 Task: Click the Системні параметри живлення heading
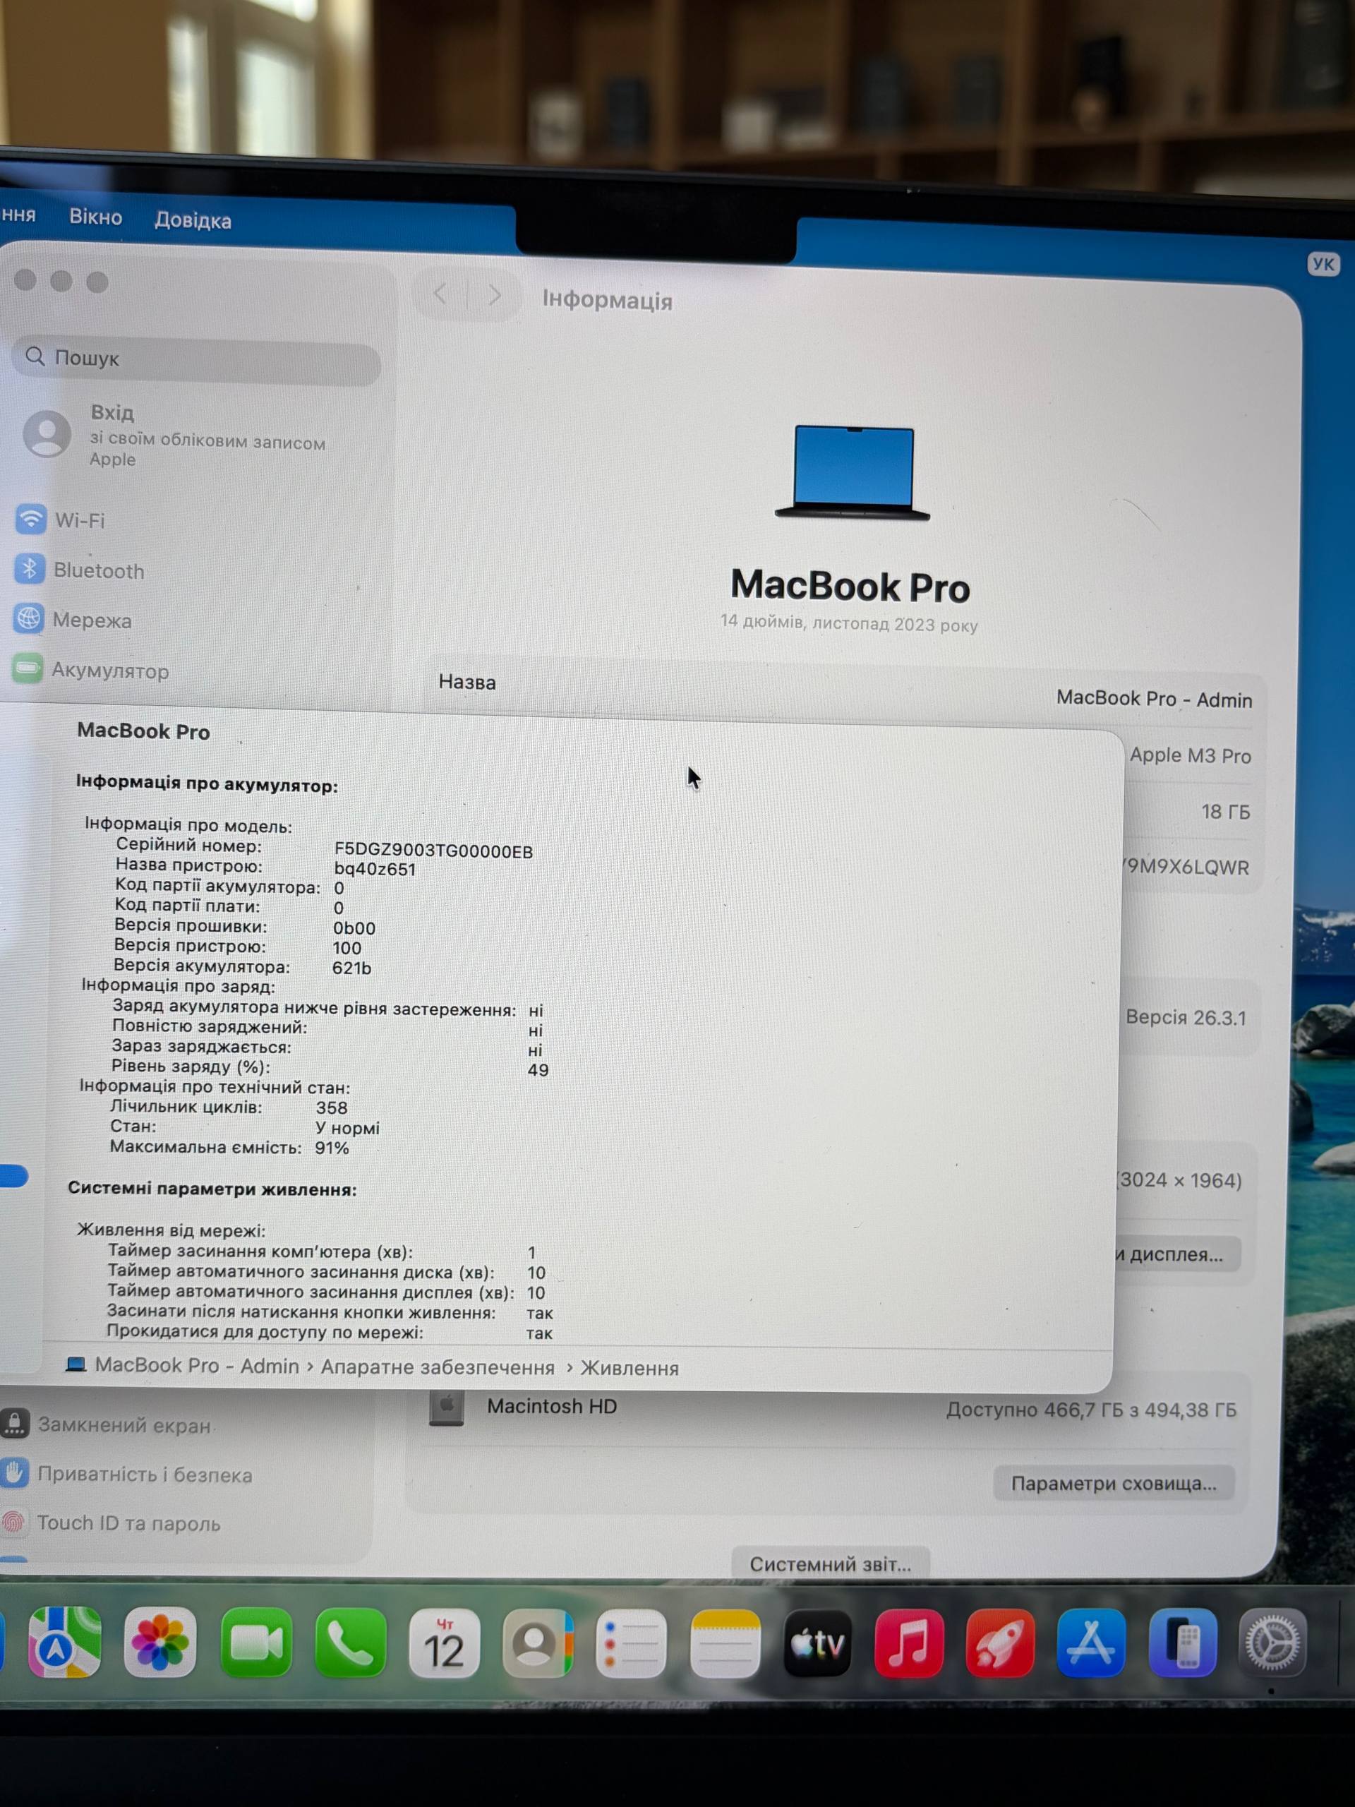click(212, 1189)
